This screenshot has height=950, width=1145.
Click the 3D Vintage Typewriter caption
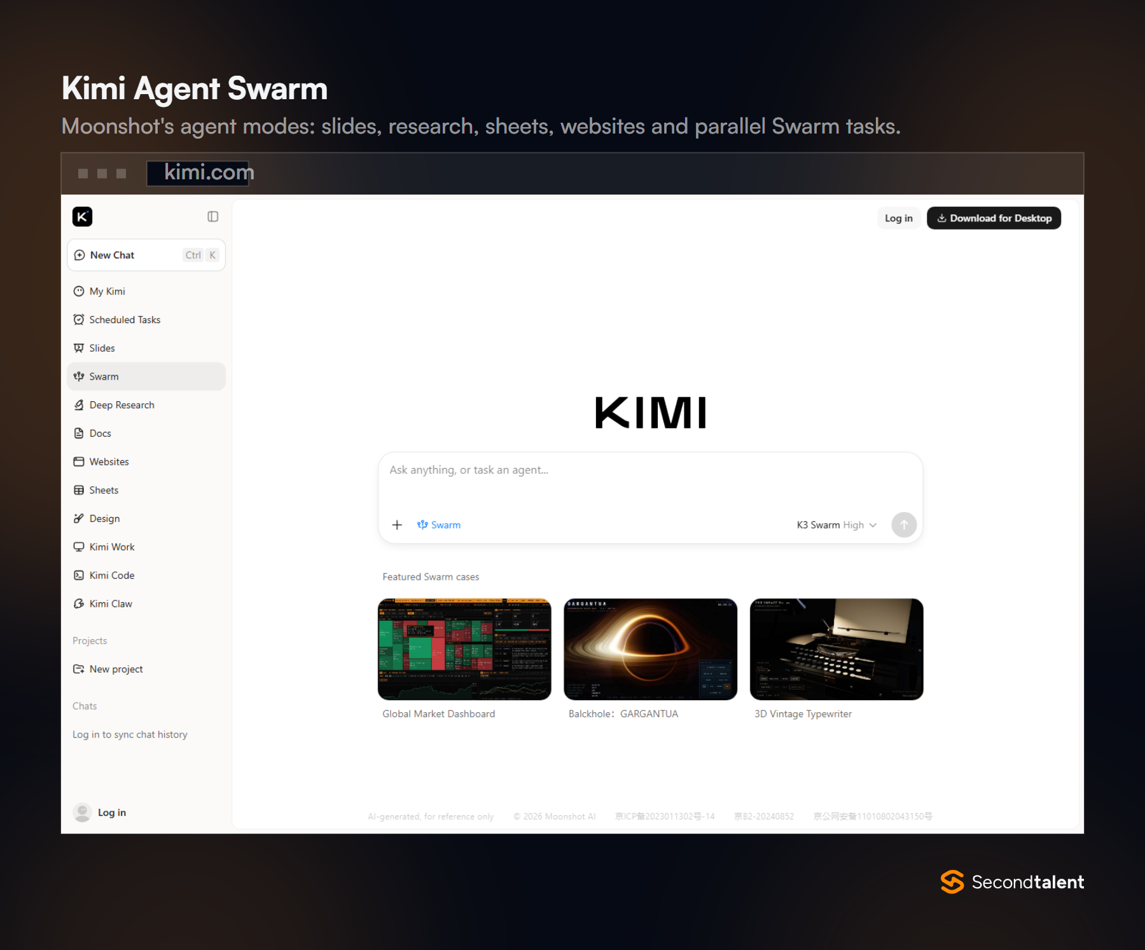[x=803, y=714]
